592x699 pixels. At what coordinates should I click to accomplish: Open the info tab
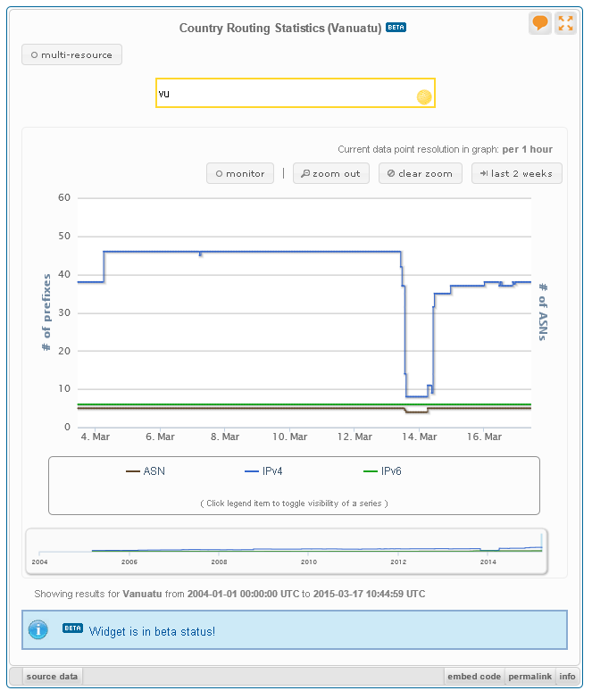point(567,677)
